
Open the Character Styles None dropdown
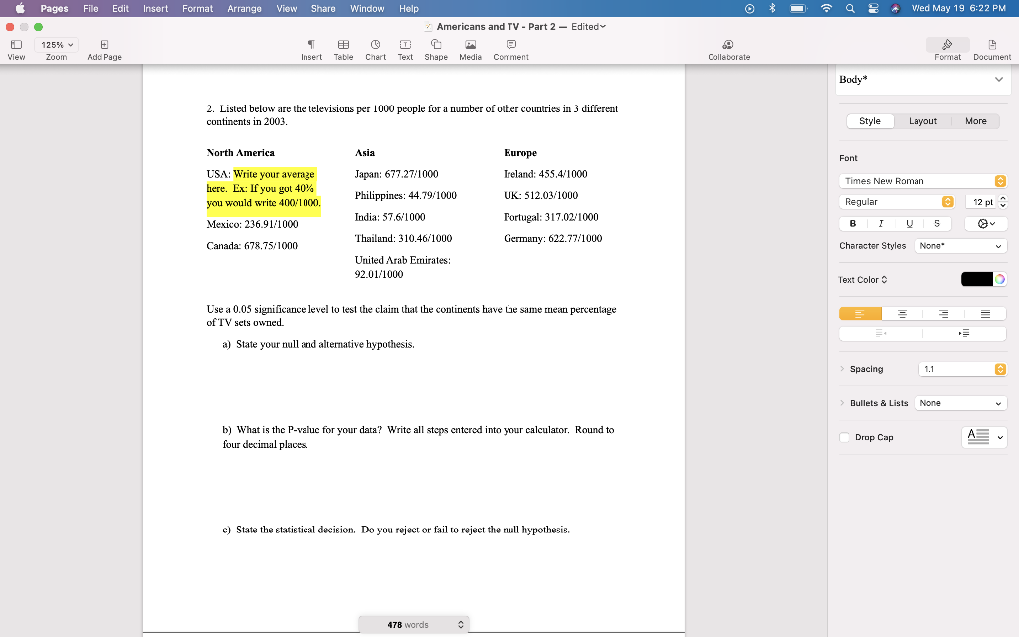959,245
